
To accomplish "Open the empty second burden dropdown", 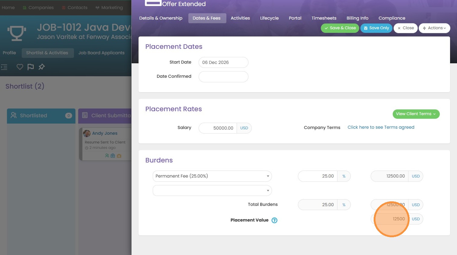I will pos(212,190).
